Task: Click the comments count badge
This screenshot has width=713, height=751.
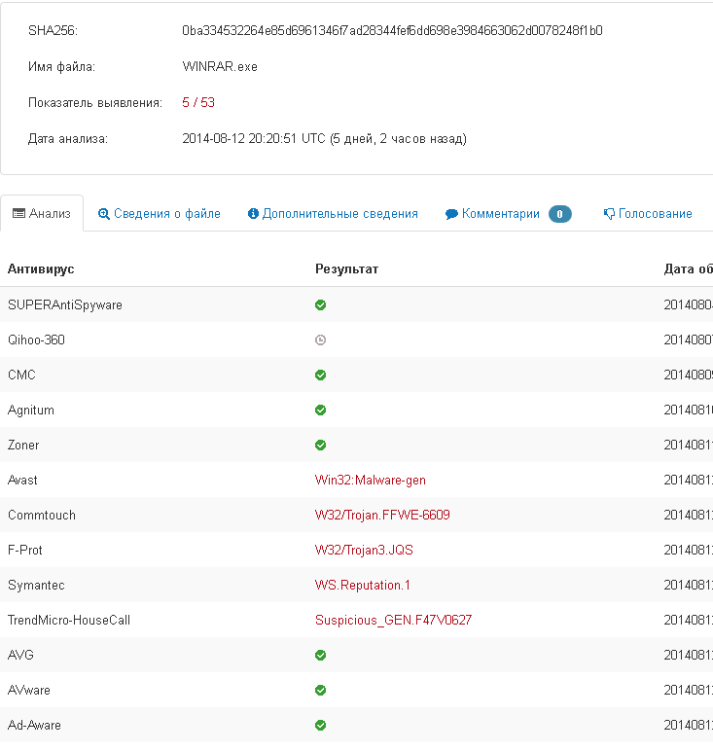Action: [559, 214]
